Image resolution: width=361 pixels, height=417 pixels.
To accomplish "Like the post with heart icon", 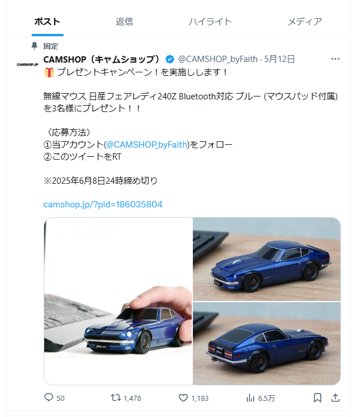I will [183, 397].
